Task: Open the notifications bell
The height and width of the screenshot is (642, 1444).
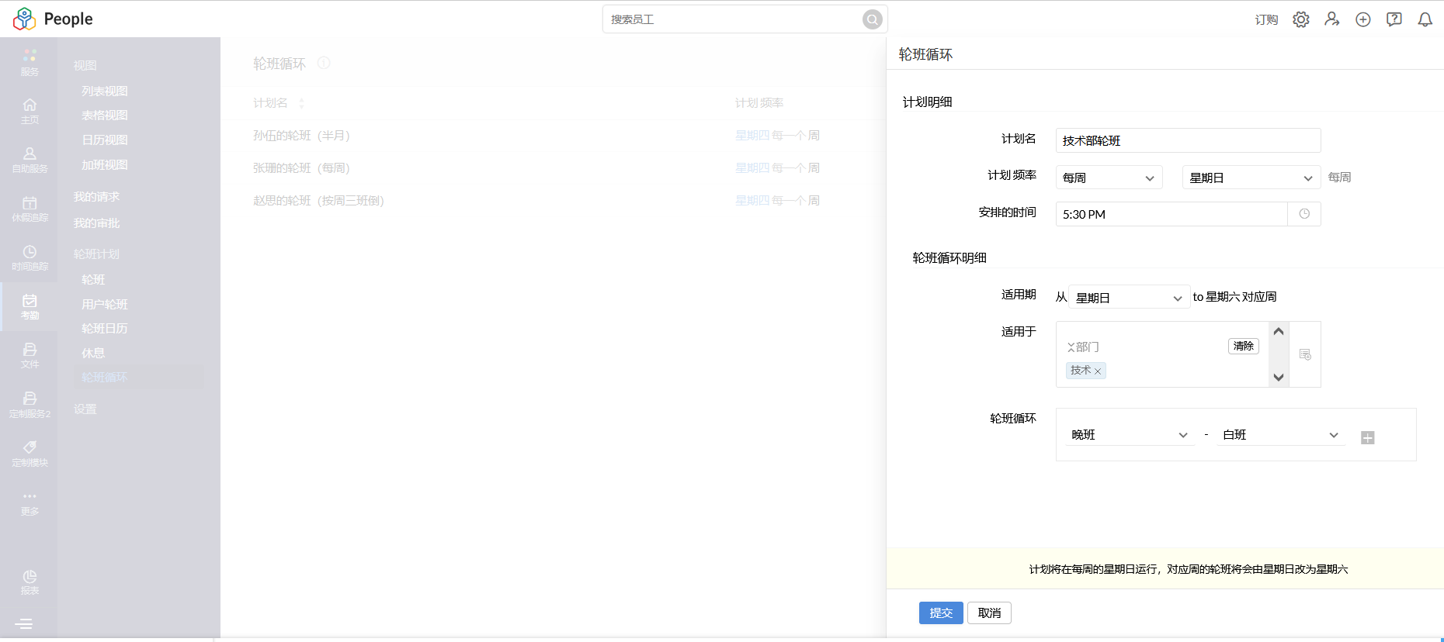Action: [1425, 19]
